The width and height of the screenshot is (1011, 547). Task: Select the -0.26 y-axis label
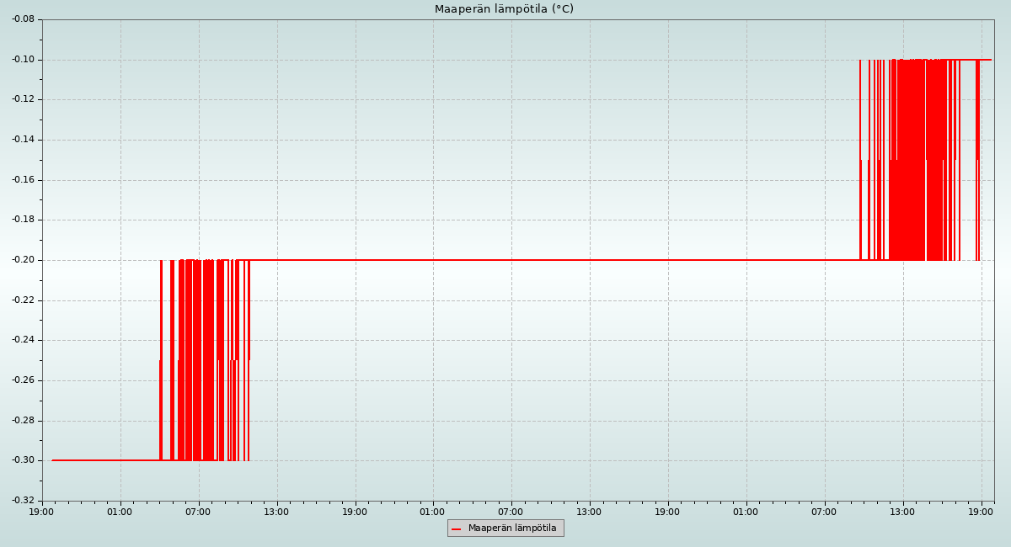21,380
